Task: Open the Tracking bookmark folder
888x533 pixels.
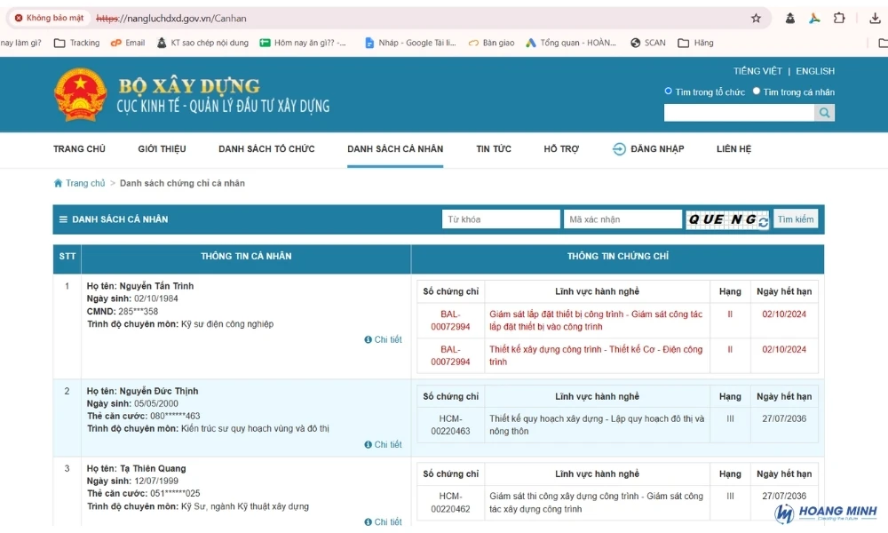Action: pos(77,43)
